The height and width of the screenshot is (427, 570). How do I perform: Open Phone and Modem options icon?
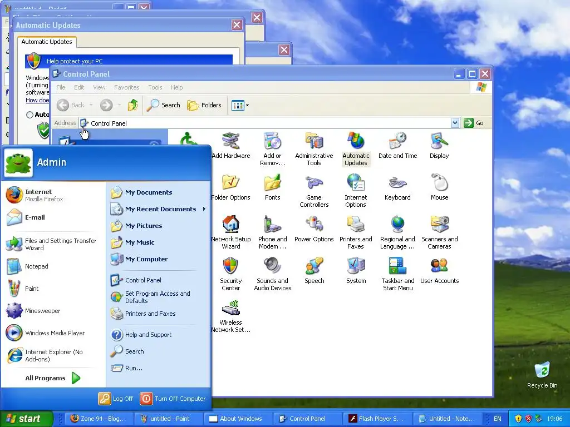273,233
